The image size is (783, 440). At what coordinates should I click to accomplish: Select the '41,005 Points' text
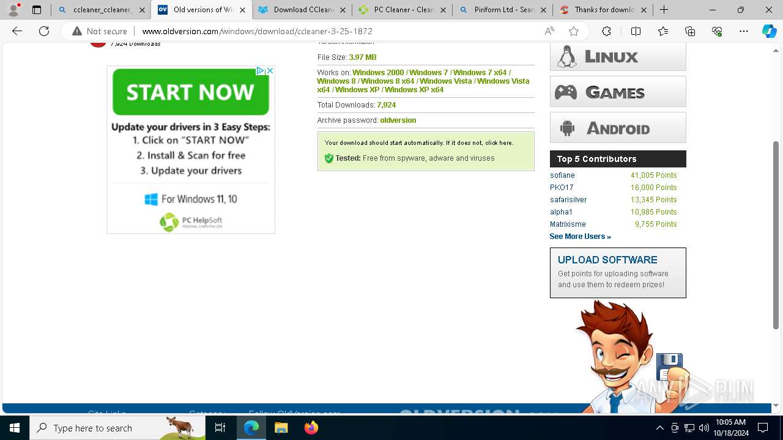tap(653, 175)
